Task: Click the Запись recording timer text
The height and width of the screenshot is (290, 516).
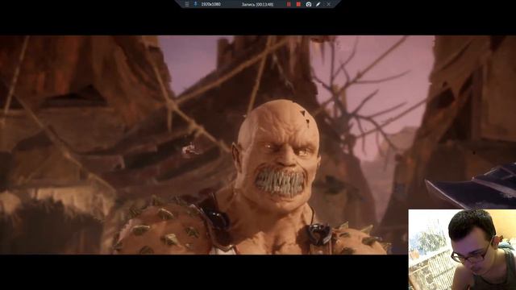Action: click(x=257, y=4)
